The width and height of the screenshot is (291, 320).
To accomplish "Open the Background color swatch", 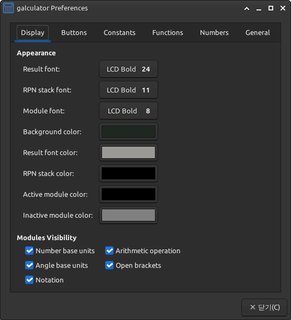I will [x=129, y=132].
